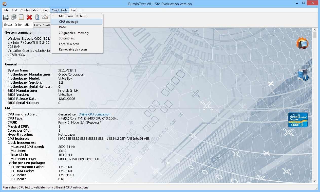This screenshot has height=192, width=320.
Task: Click the L1 Instruction Cache label
Action: [27, 167]
